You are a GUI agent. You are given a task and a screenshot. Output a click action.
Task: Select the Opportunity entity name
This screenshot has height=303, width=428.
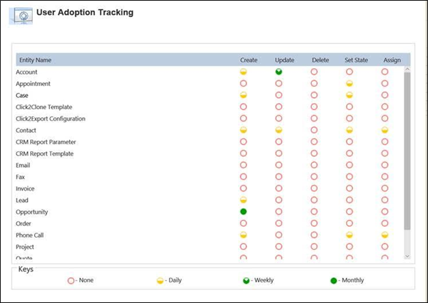click(31, 212)
